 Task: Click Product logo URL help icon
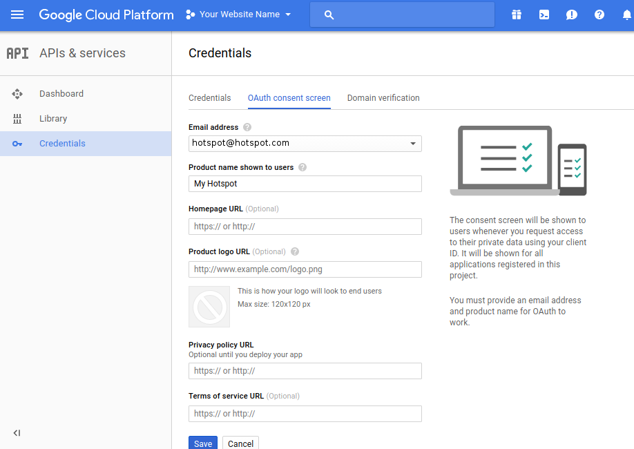pos(295,251)
